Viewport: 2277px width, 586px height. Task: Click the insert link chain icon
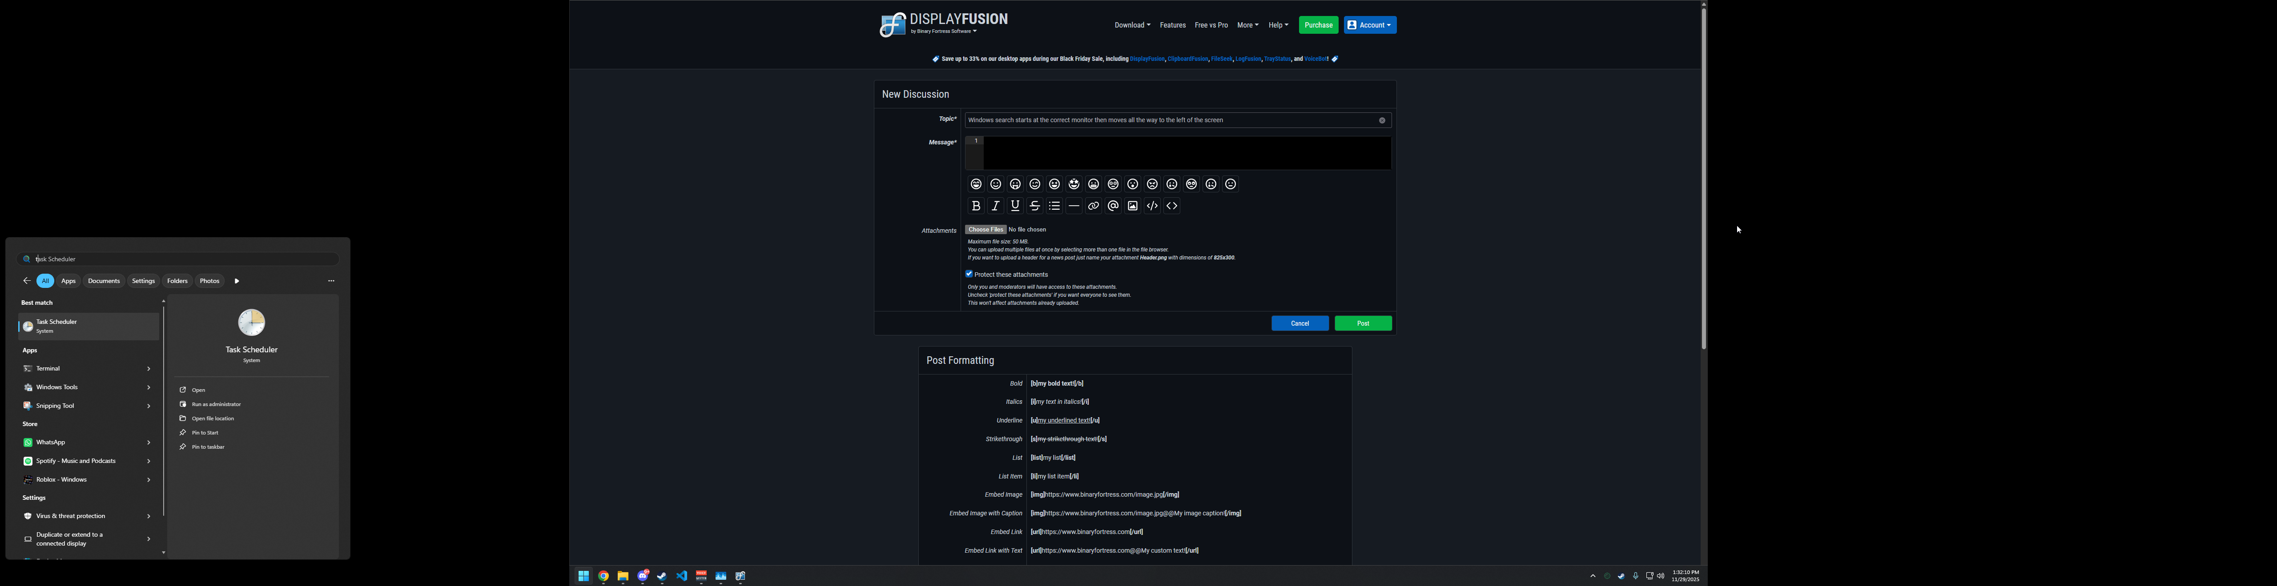pos(1094,206)
